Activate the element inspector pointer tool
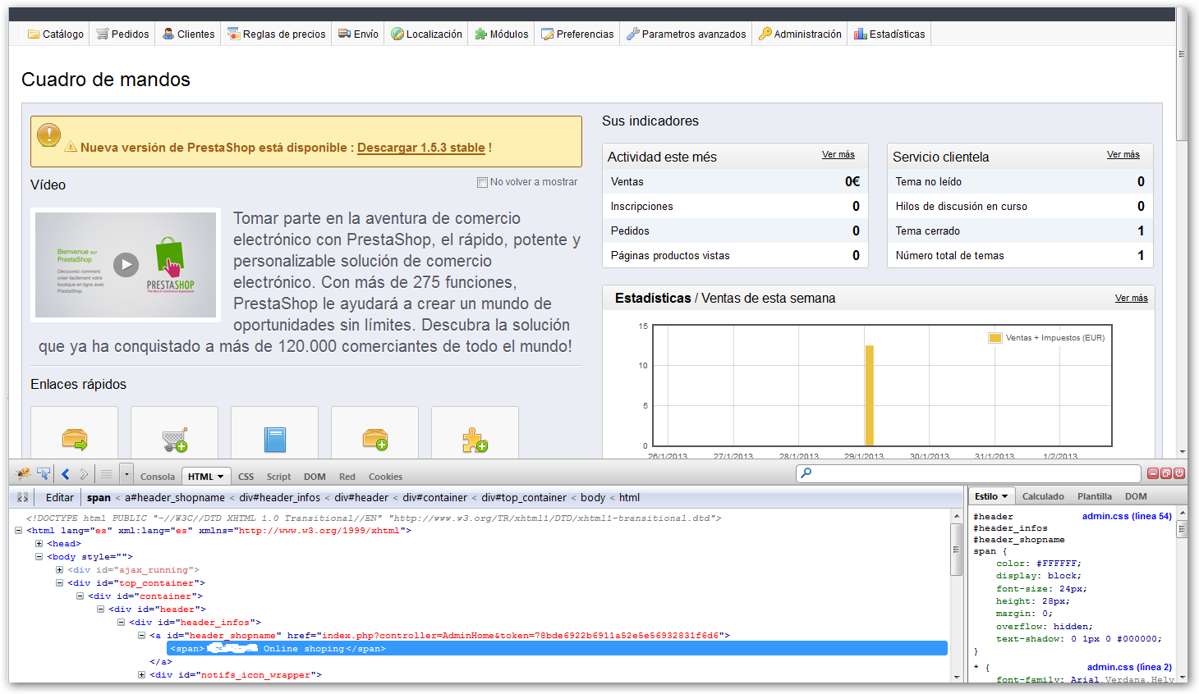The height and width of the screenshot is (694, 1199). pyautogui.click(x=44, y=474)
